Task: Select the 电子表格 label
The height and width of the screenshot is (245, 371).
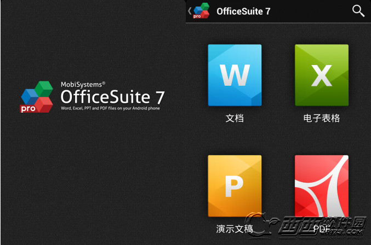Action: (x=322, y=118)
